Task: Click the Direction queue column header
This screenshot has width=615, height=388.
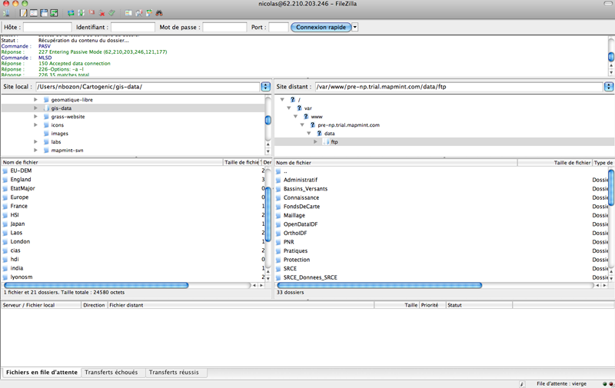Action: tap(94, 305)
